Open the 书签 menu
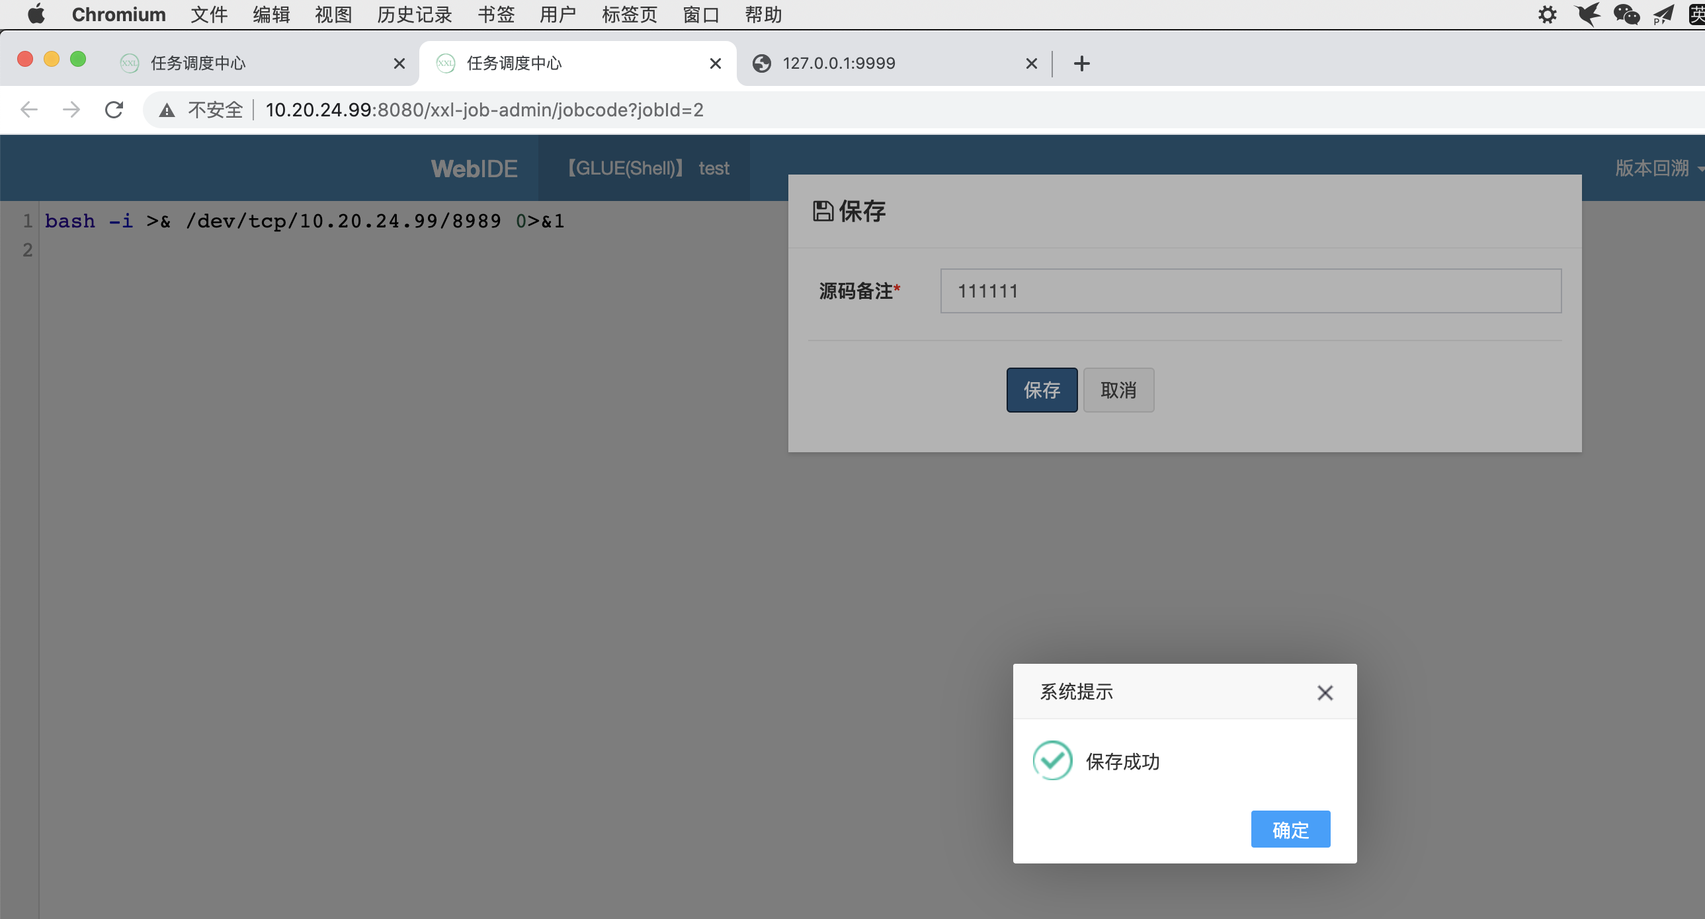Screen dimensions: 1705x919 496,15
